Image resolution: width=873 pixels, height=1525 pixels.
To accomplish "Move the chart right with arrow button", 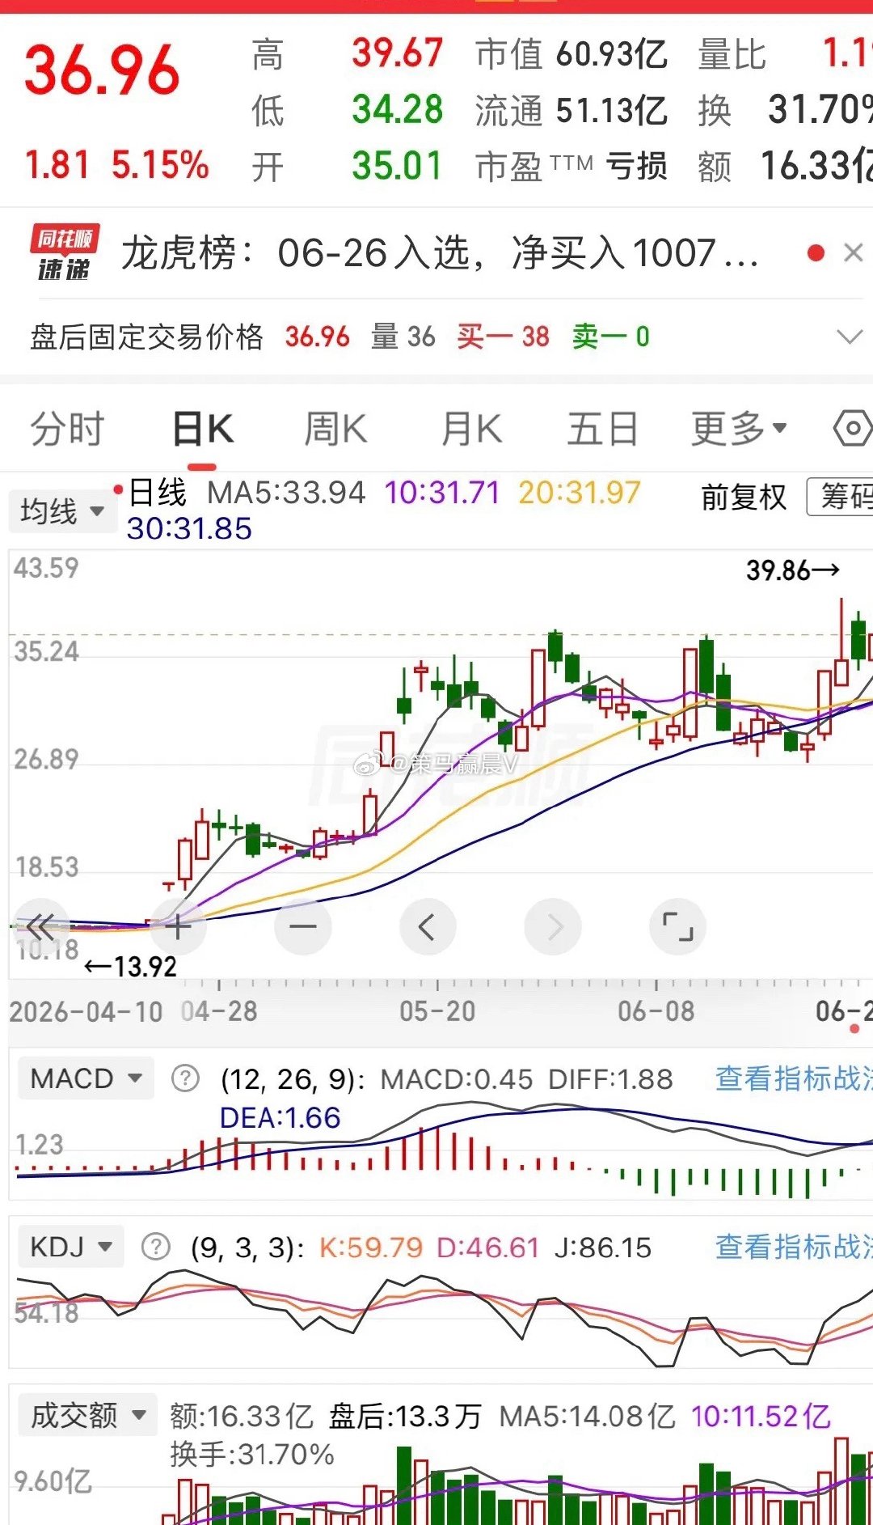I will (x=553, y=926).
